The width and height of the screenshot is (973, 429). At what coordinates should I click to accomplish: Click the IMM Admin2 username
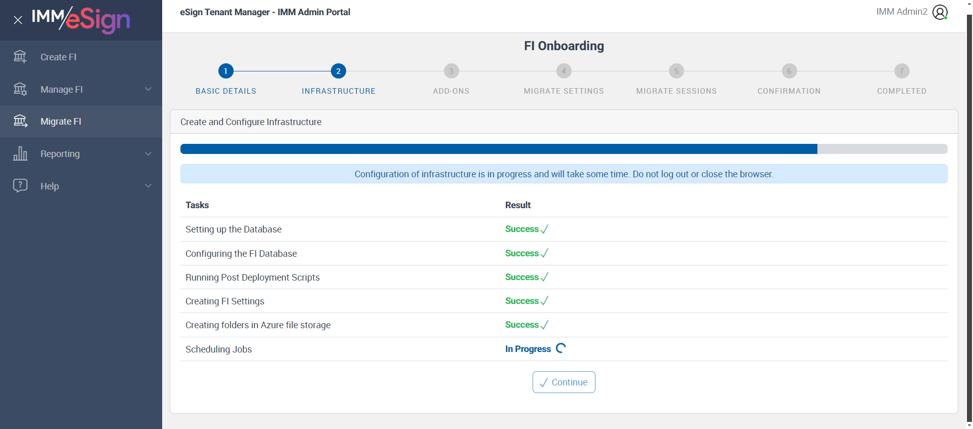point(902,12)
